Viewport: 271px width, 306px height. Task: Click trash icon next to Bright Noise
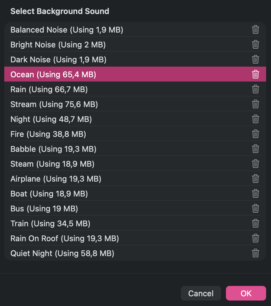pos(255,44)
